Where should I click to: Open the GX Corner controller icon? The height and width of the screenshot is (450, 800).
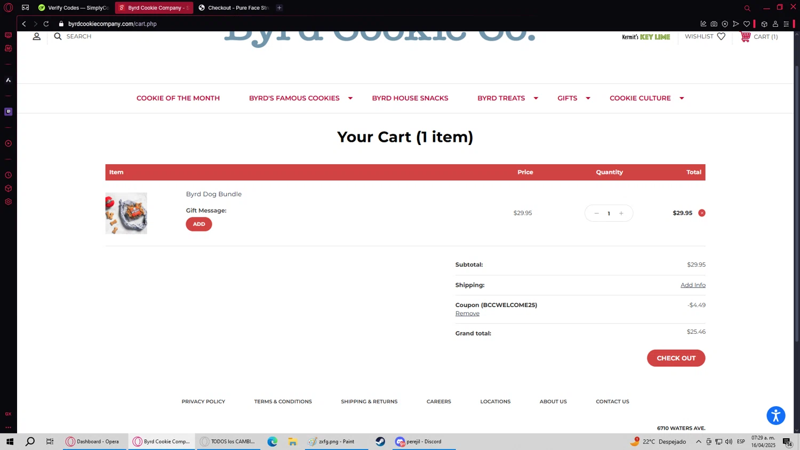(25, 7)
